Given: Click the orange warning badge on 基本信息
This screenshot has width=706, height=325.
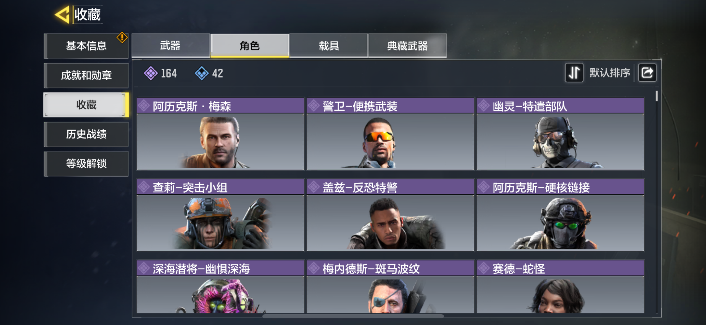Looking at the screenshot, I should pyautogui.click(x=122, y=37).
